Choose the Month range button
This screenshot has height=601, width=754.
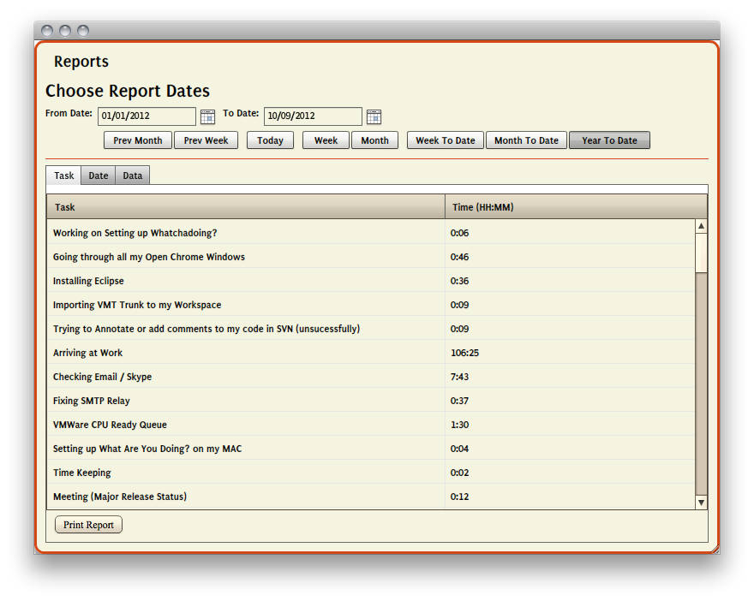374,140
